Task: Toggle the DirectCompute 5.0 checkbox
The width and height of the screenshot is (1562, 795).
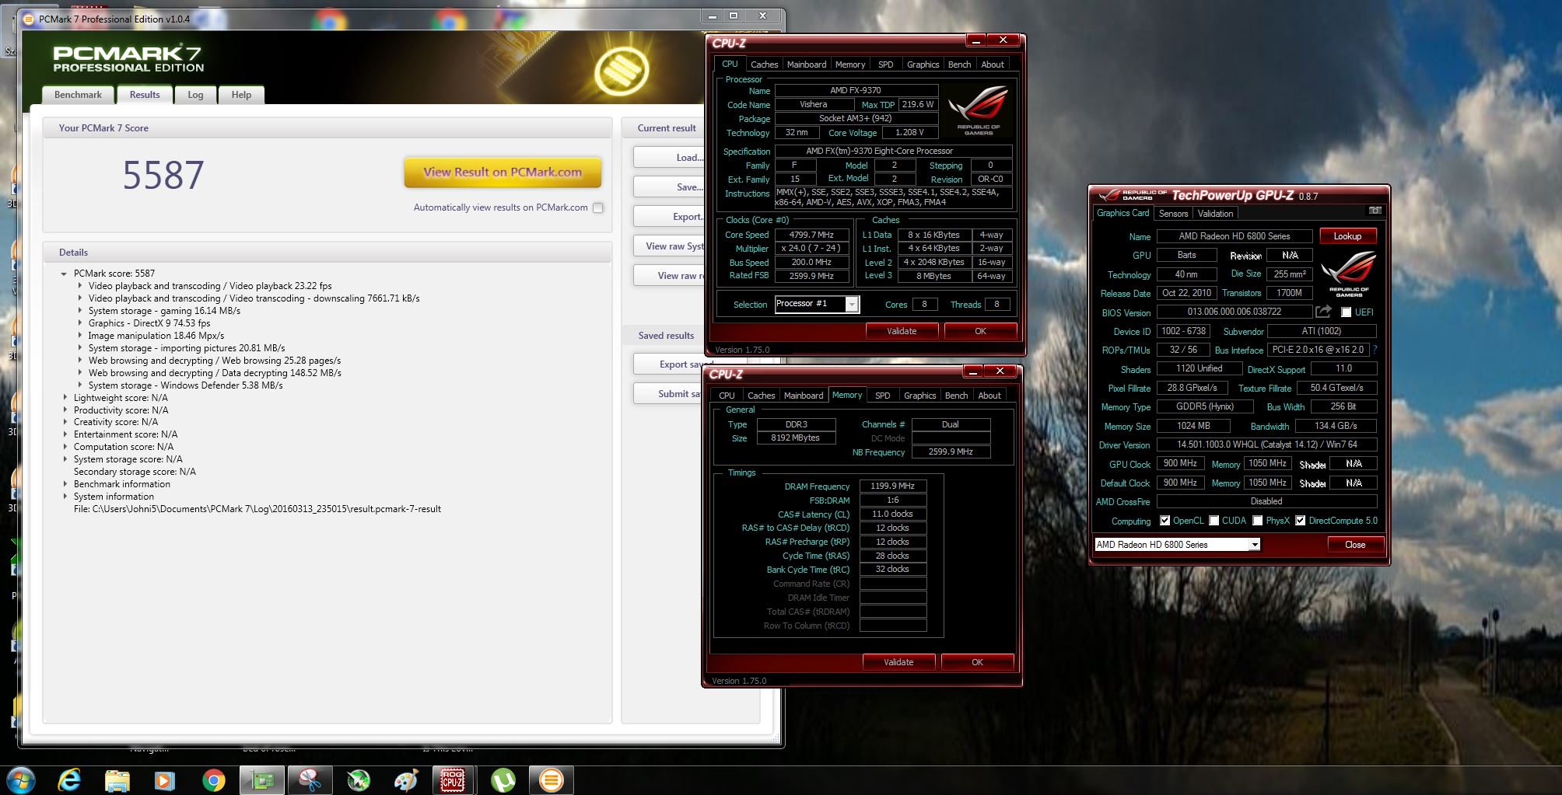Action: click(x=1300, y=521)
